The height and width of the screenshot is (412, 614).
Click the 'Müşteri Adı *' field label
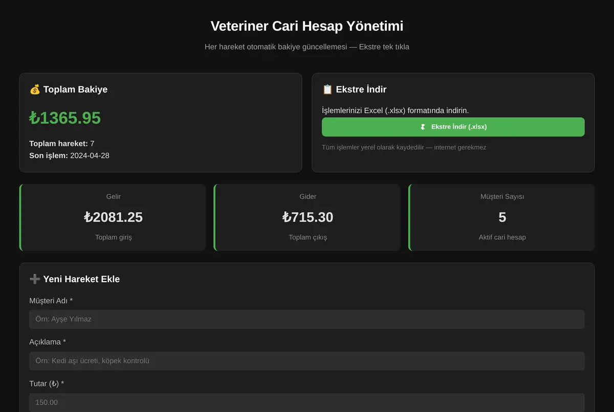click(51, 301)
